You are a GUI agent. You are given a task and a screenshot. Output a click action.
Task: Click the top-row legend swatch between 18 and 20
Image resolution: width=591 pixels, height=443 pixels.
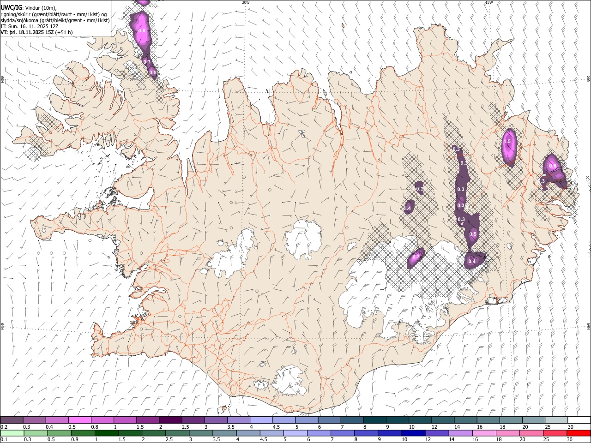pyautogui.click(x=511, y=420)
